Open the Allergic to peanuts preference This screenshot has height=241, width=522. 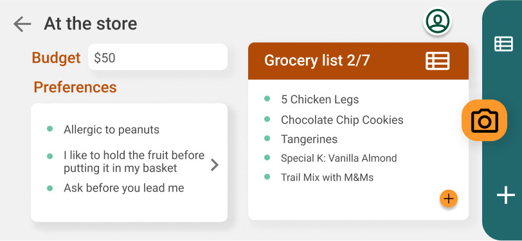(111, 129)
